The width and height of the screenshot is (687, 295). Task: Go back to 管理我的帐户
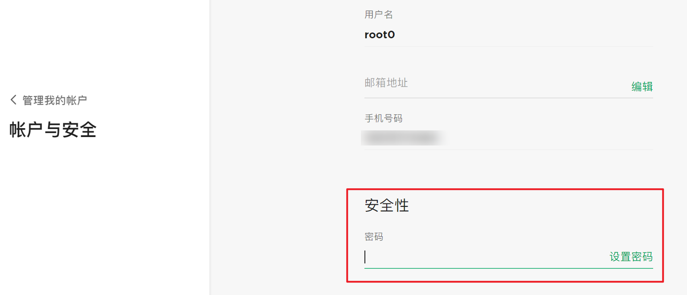pos(54,100)
